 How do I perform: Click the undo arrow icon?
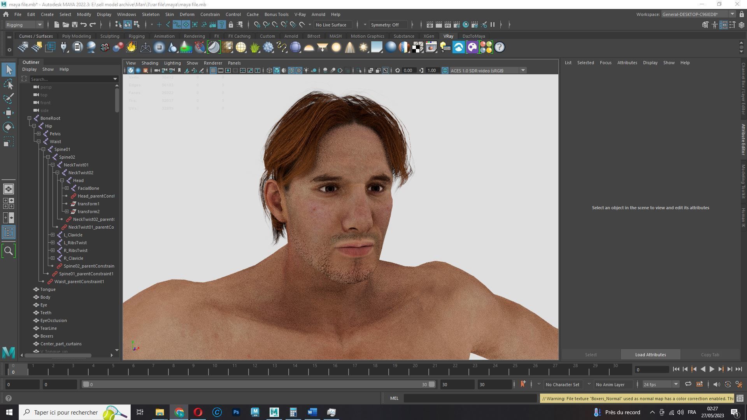[84, 24]
